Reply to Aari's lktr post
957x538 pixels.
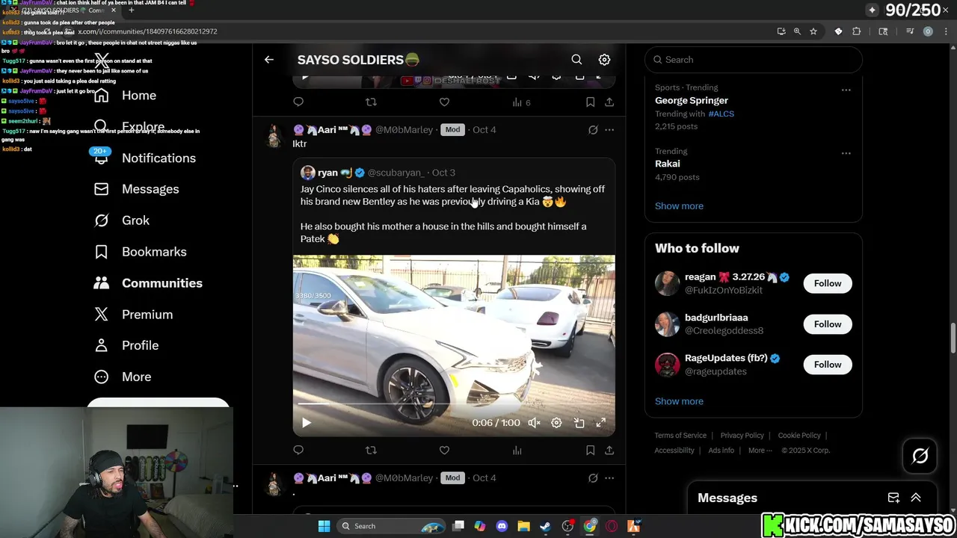tap(298, 450)
